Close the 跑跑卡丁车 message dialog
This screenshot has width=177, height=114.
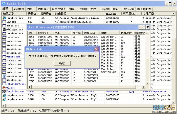(96, 49)
